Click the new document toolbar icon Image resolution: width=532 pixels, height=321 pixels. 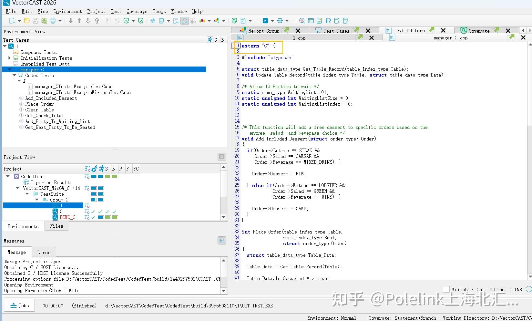(12, 21)
